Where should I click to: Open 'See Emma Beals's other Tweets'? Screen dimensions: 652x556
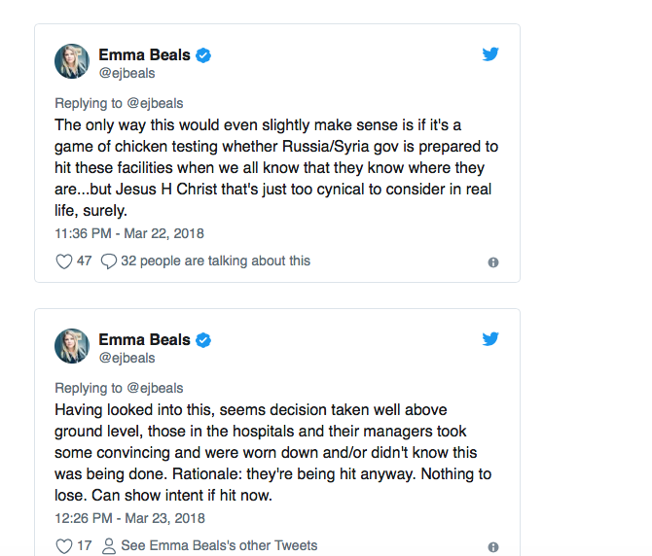coord(219,545)
